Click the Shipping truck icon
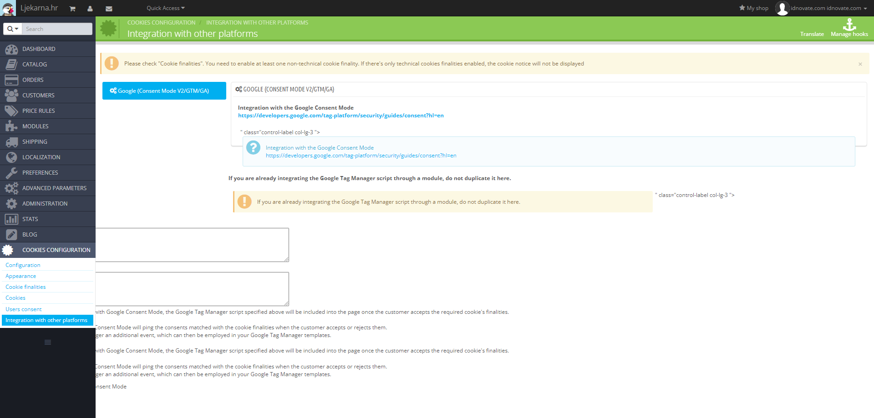 click(11, 142)
